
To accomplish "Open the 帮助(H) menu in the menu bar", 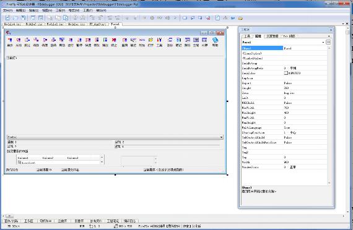I will [102, 11].
